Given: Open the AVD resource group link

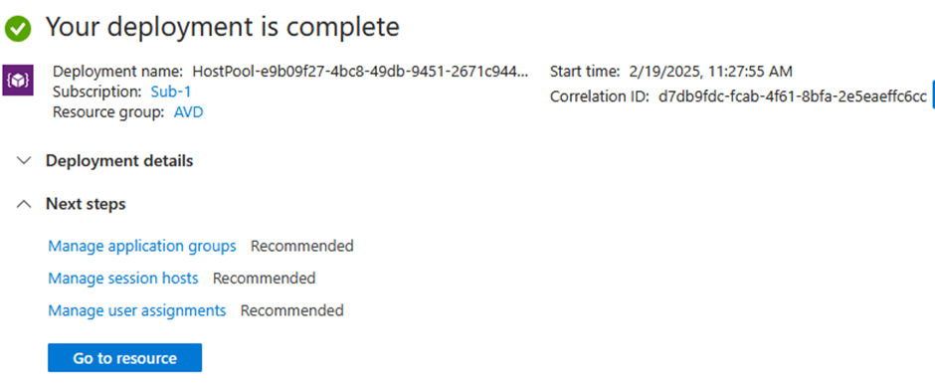Looking at the screenshot, I should [x=188, y=112].
